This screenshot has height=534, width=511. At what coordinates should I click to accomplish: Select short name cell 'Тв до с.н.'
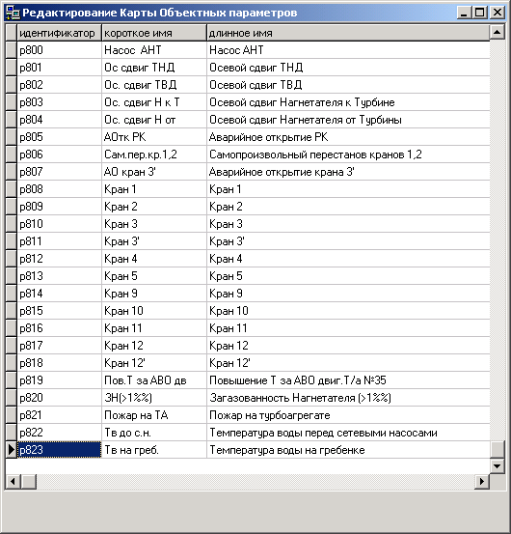tap(154, 433)
